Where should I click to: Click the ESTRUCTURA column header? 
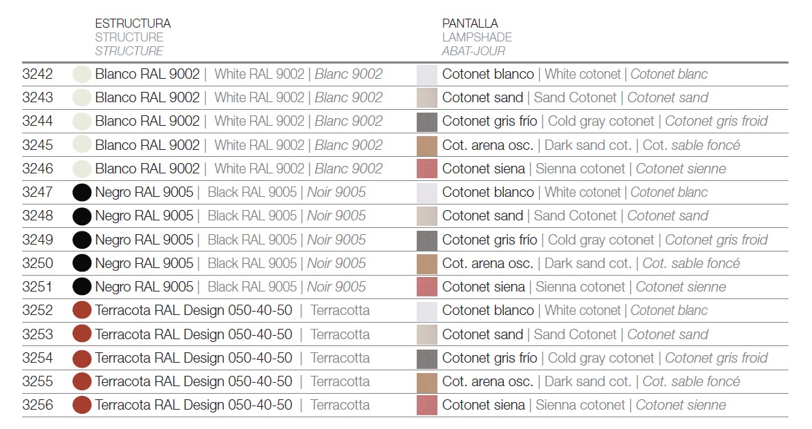133,23
